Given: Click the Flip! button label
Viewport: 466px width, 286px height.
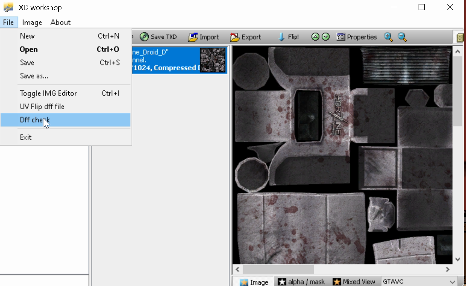Looking at the screenshot, I should [293, 37].
